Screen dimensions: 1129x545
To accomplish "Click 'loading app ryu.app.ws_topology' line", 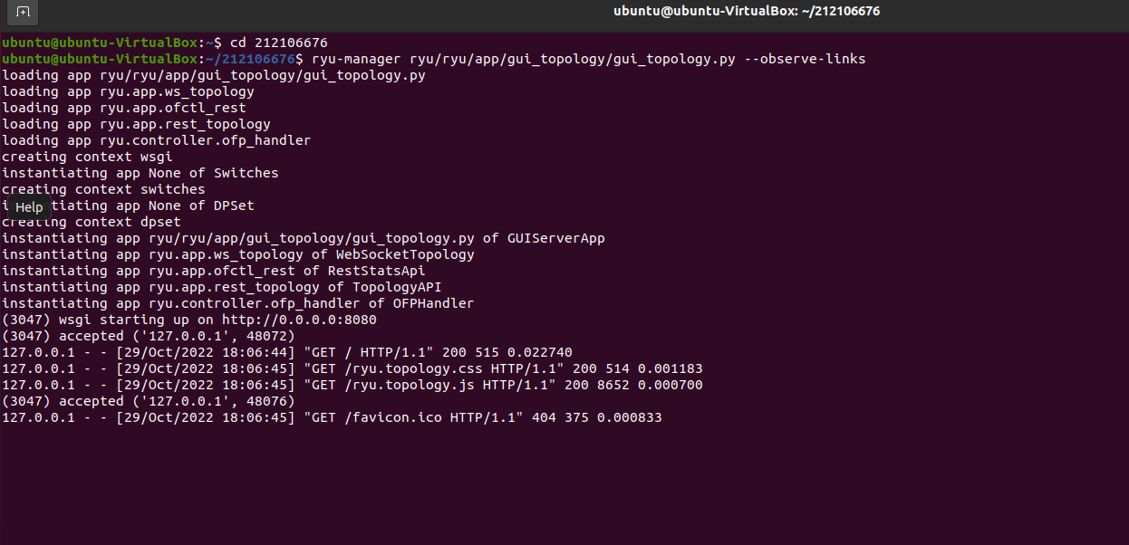I will point(128,91).
